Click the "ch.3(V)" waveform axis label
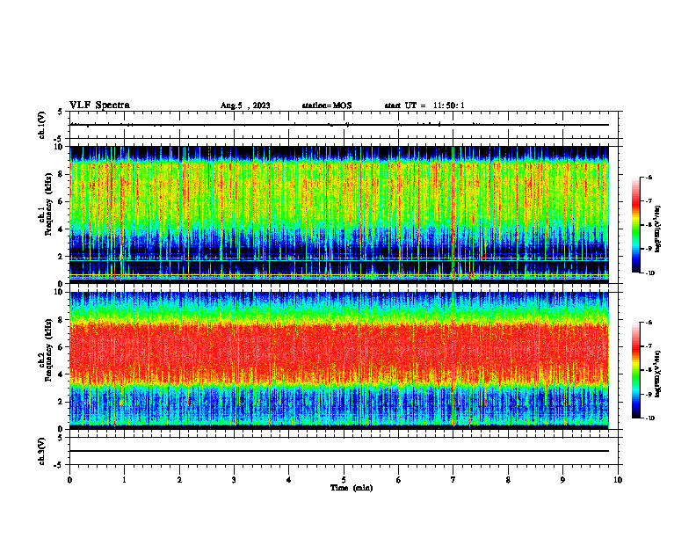The width and height of the screenshot is (696, 538). pyautogui.click(x=42, y=451)
